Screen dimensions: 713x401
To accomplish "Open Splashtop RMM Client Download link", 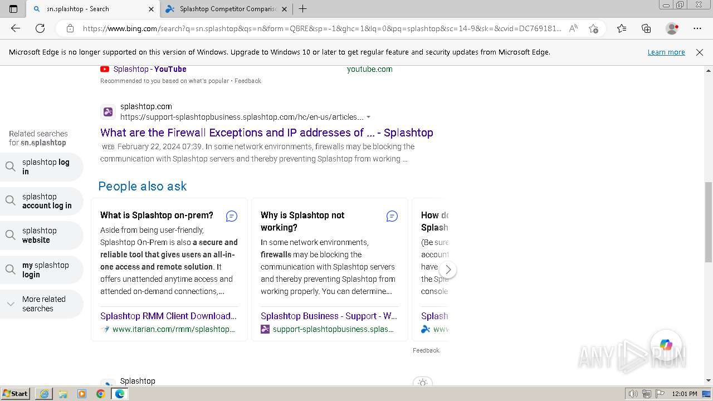I will point(168,316).
